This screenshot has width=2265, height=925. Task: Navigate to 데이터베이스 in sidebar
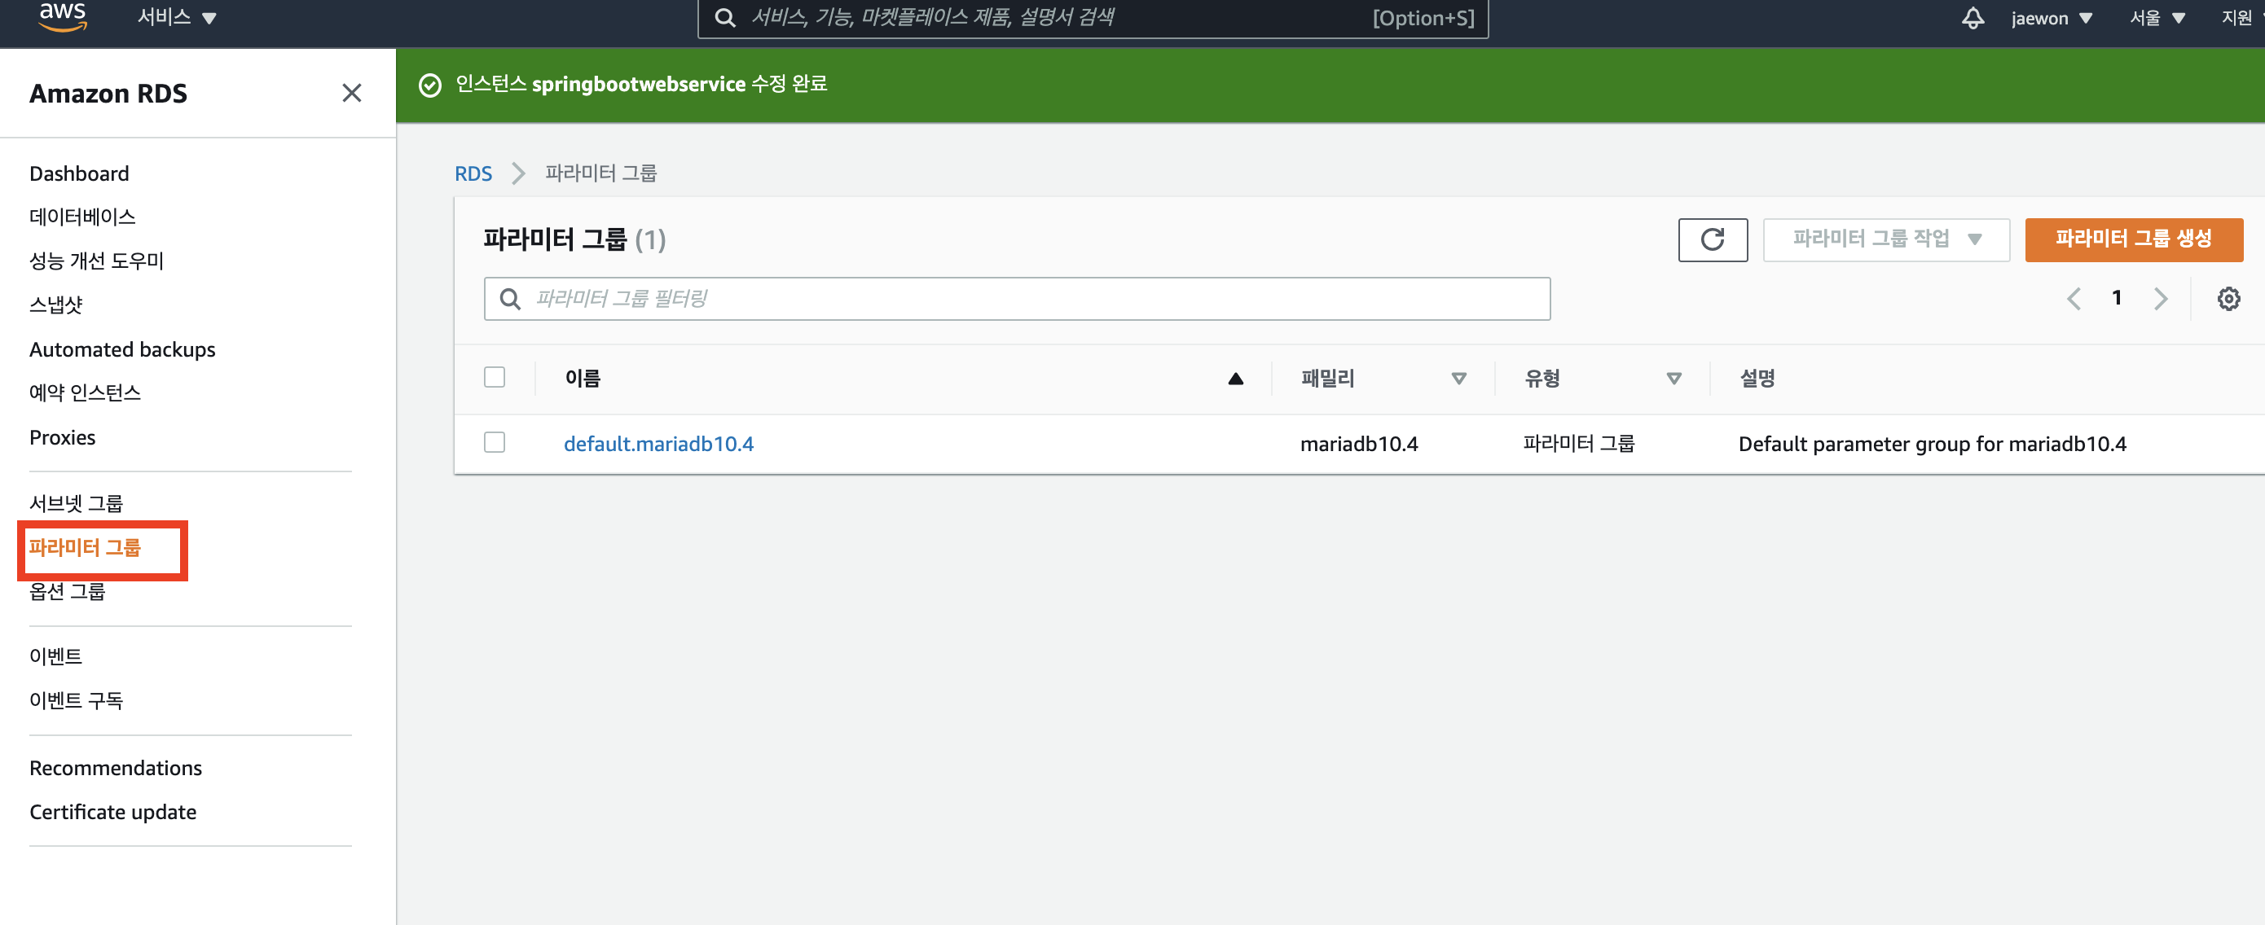coord(82,217)
